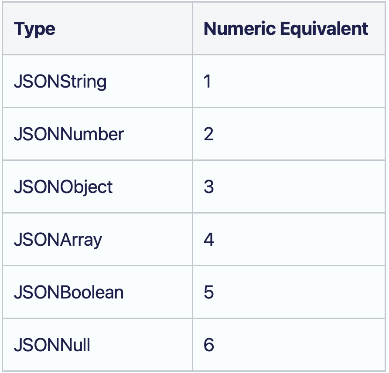Select the JSONObject type cell
Image resolution: width=389 pixels, height=373 pixels.
(x=63, y=187)
